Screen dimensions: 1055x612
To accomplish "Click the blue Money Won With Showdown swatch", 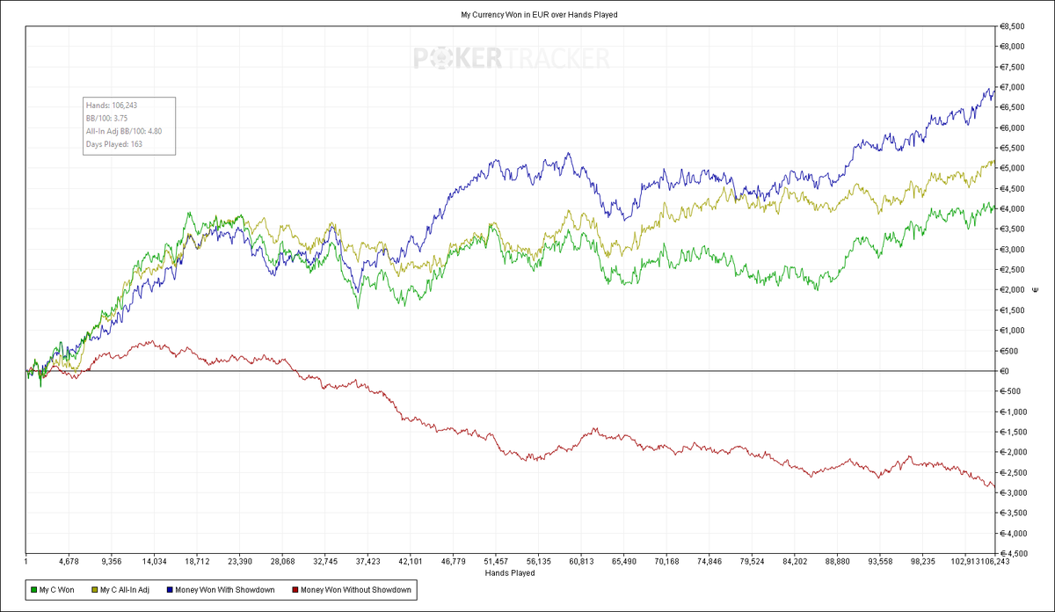I will (x=169, y=589).
